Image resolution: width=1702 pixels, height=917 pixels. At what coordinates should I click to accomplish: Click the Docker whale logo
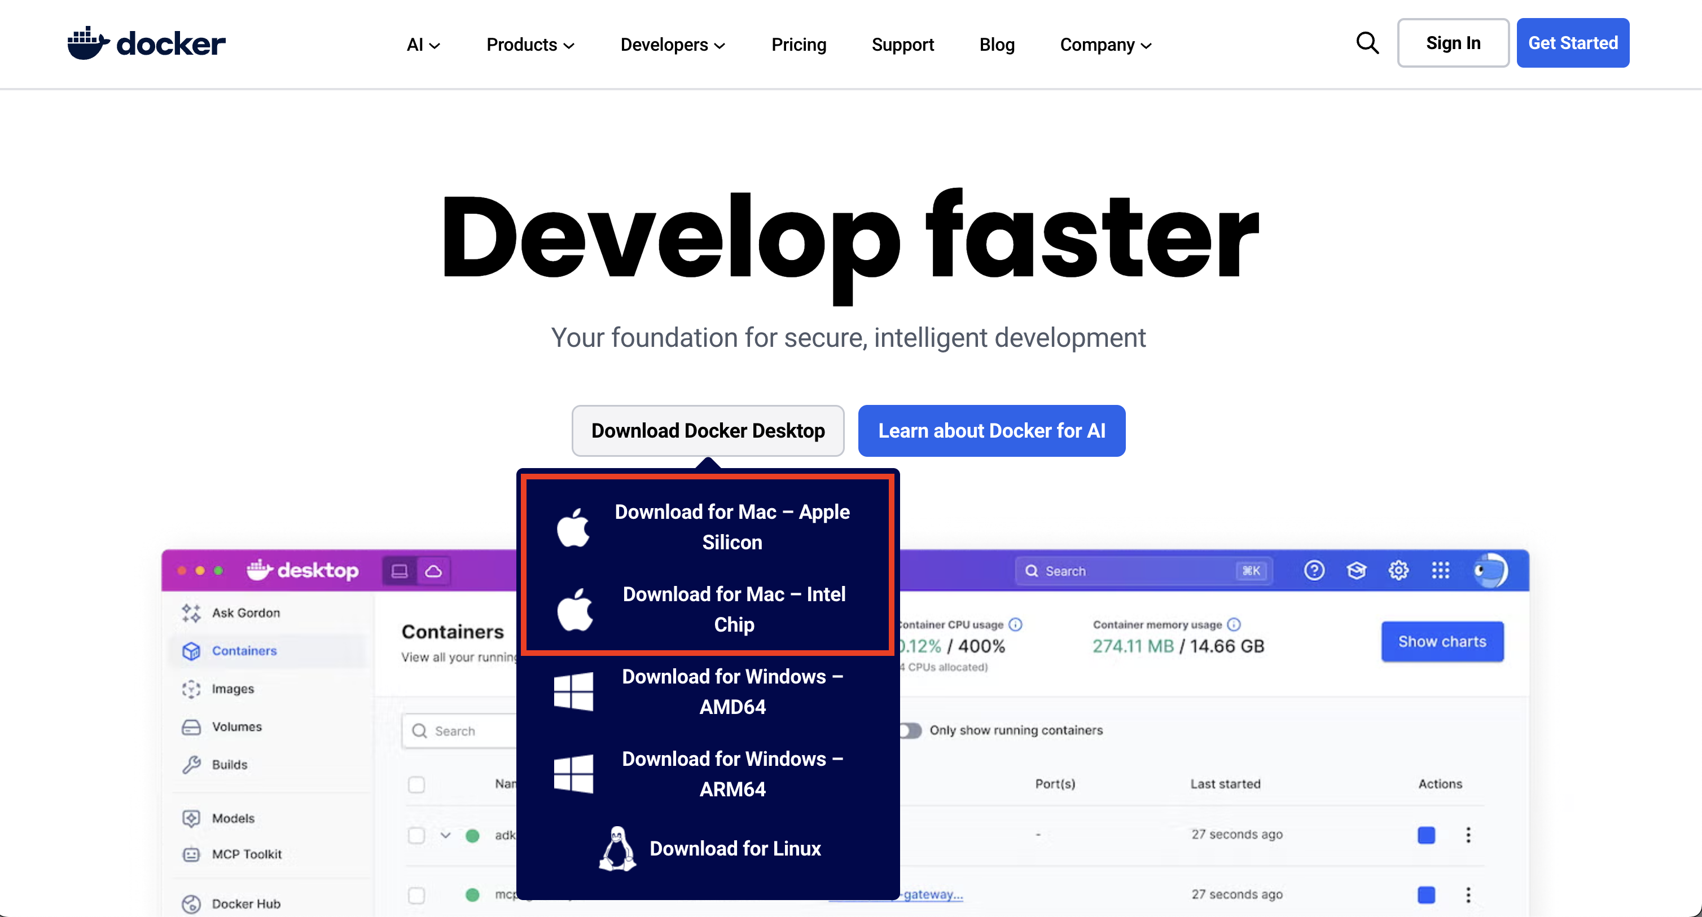[x=146, y=43]
